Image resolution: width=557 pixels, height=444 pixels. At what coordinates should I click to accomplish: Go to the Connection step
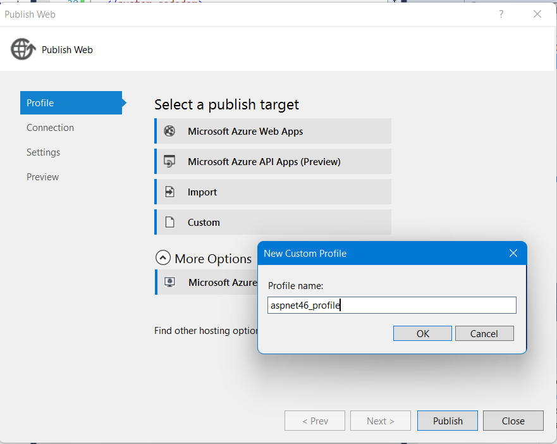[x=50, y=128]
